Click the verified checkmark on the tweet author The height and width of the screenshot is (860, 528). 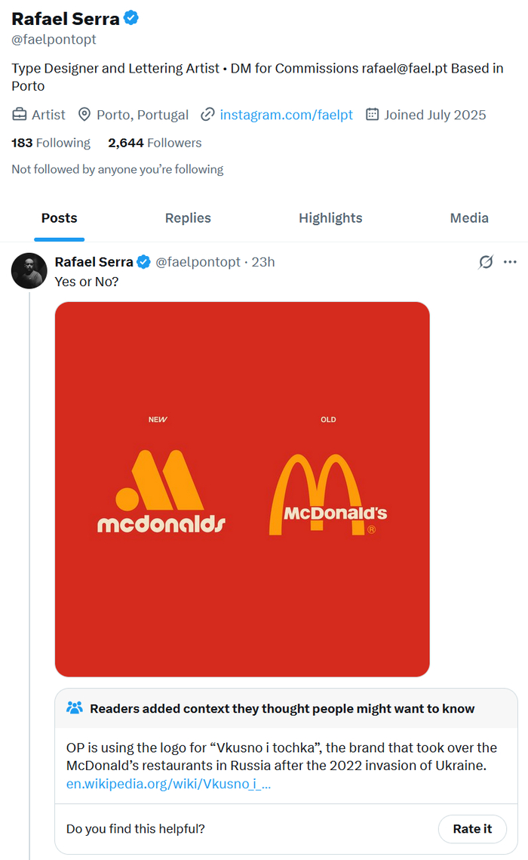(x=143, y=262)
